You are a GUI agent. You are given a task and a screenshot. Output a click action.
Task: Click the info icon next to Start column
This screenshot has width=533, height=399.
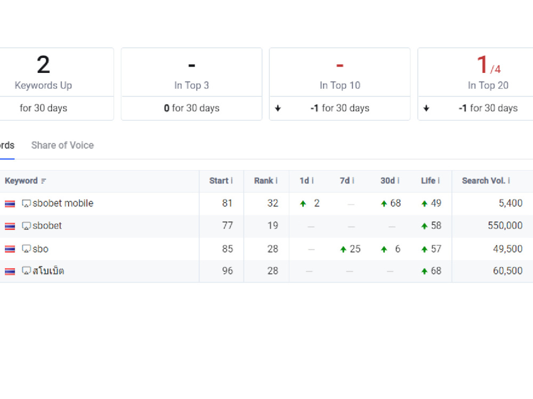(x=232, y=180)
